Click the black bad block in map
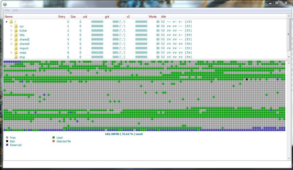Screen dimensions: 293x170 tap(247, 79)
